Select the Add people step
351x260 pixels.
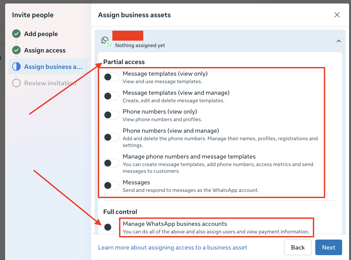[x=41, y=34]
